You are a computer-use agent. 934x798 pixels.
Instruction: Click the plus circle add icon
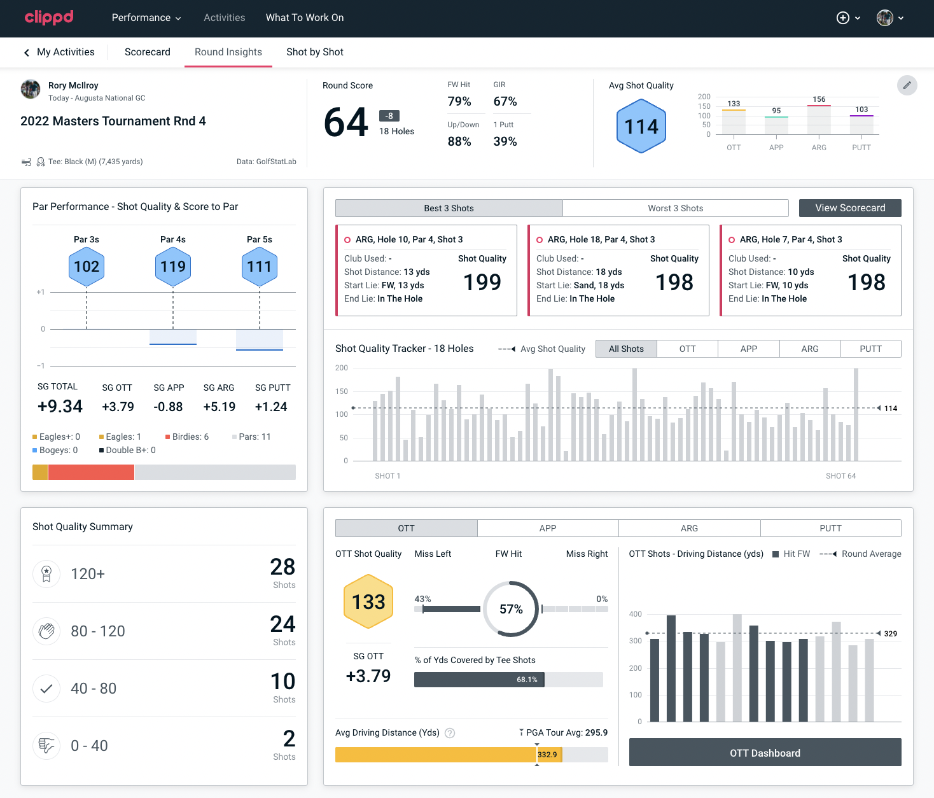(842, 18)
